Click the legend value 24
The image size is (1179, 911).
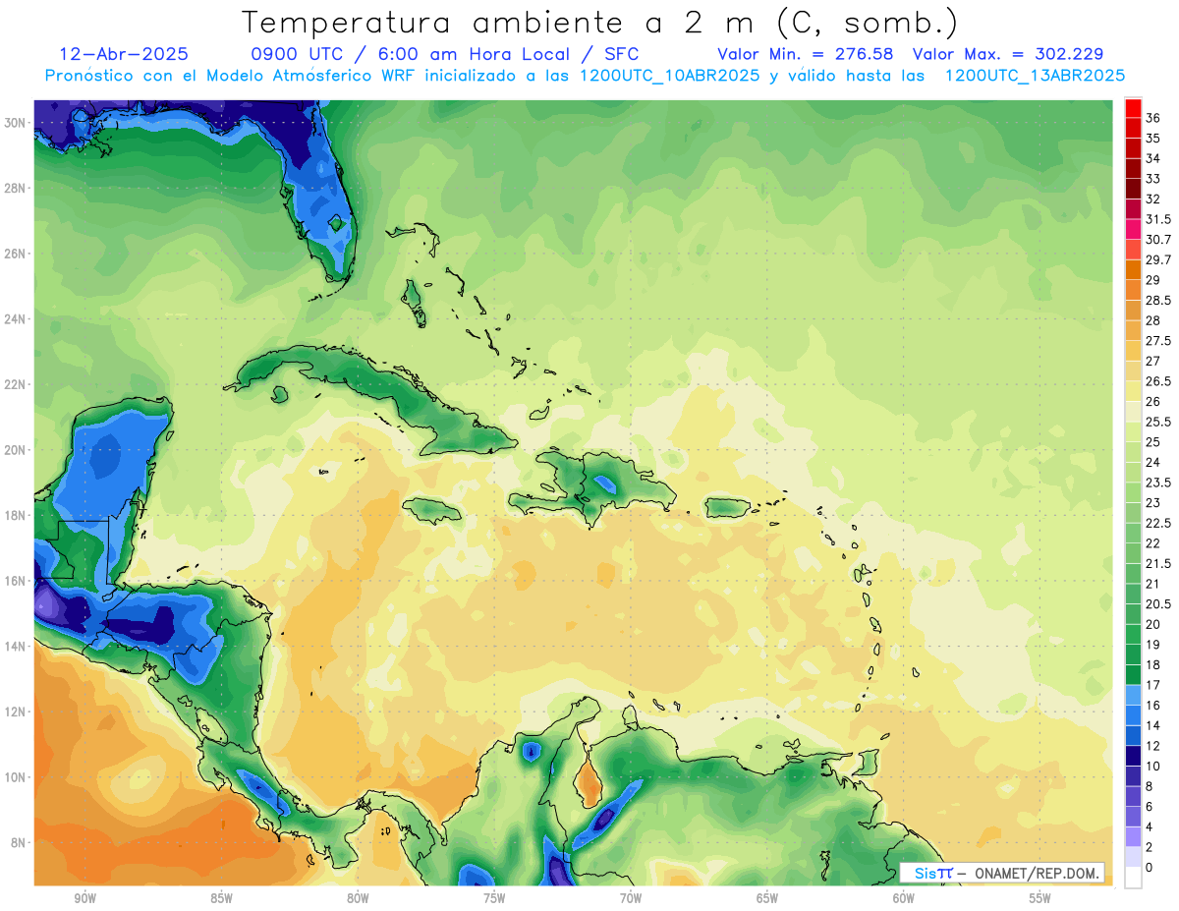[1153, 462]
